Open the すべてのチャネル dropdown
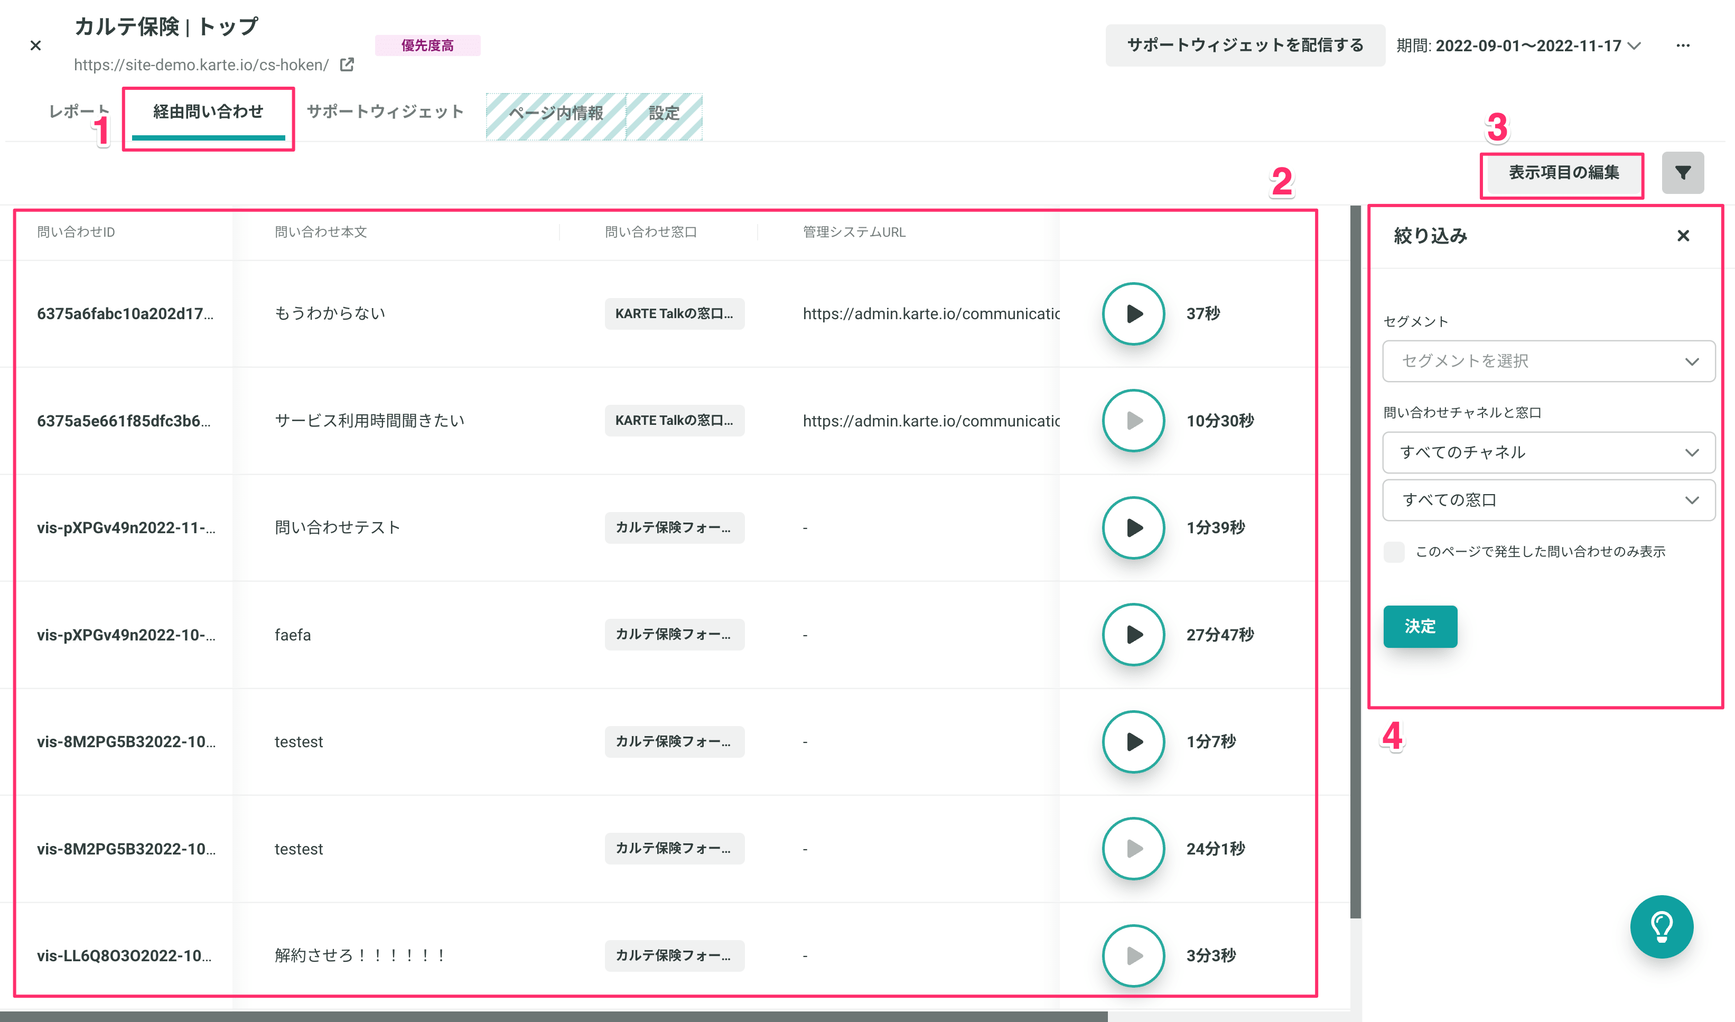 1548,452
